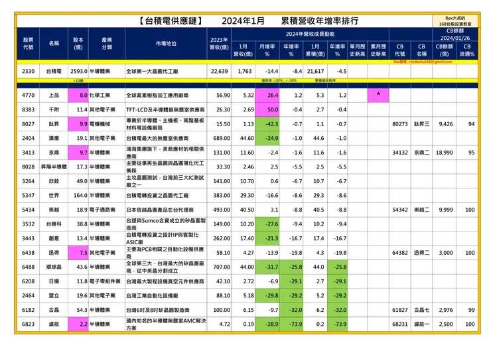Click the green -42.3 cell
The image size is (491, 347).
tap(267, 124)
